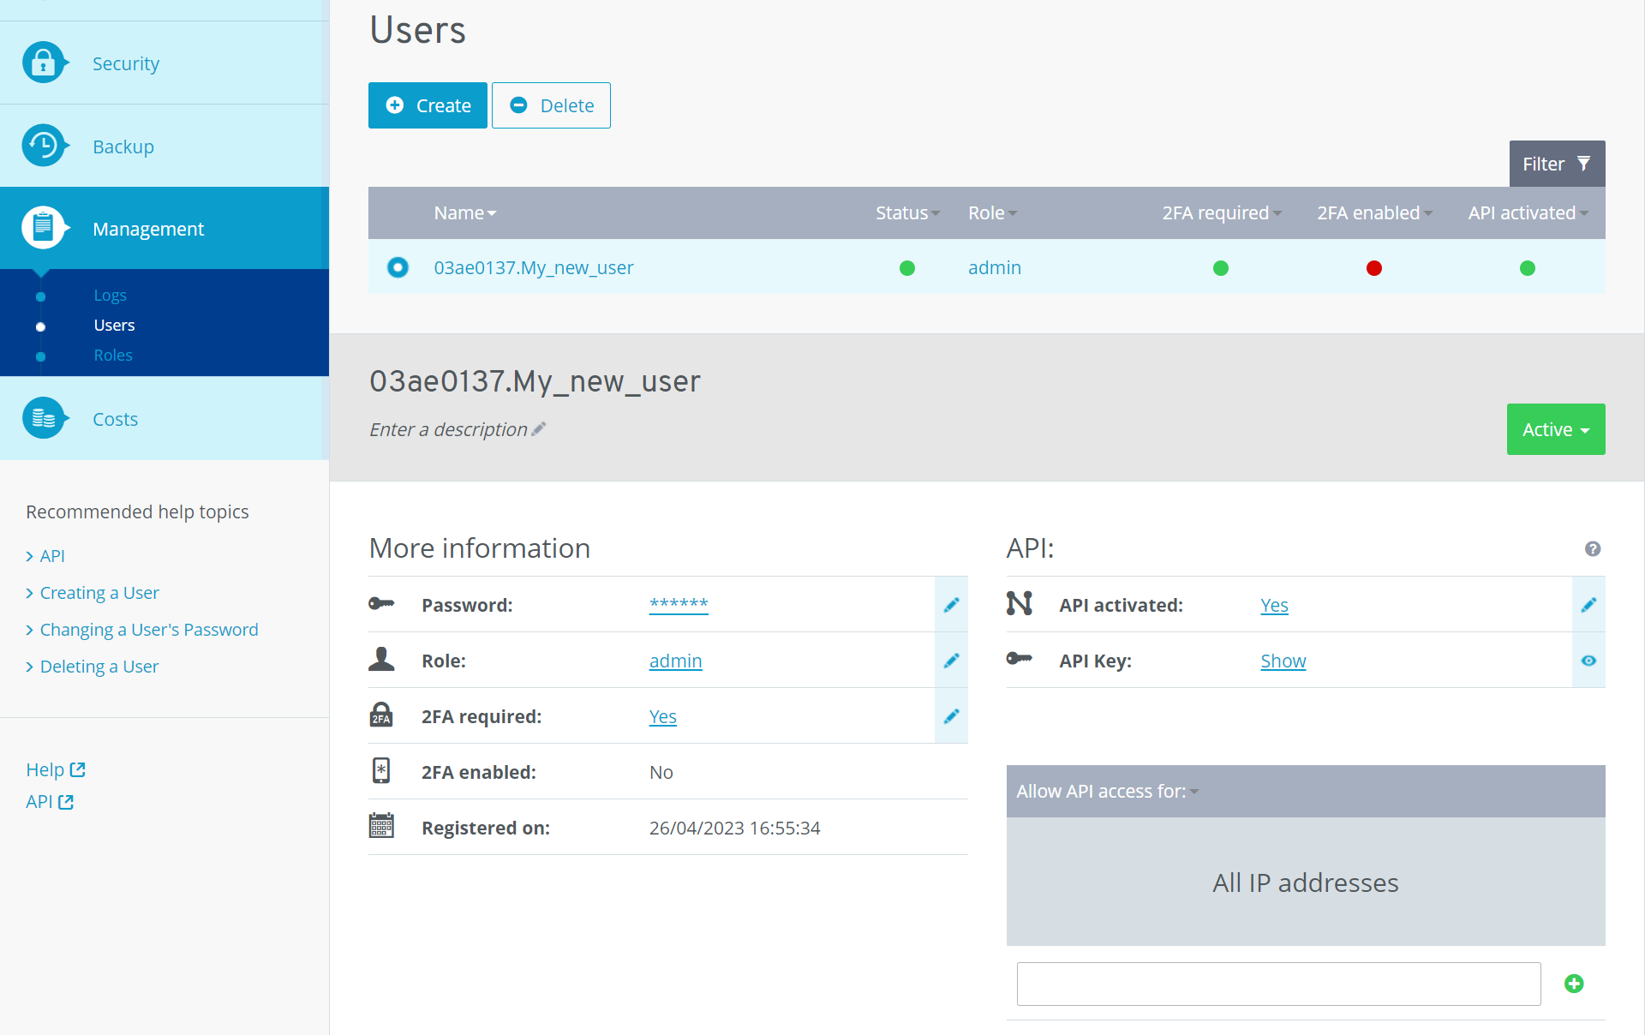Click the pencil icon for API activated
This screenshot has height=1035, width=1645.
pos(1588,605)
